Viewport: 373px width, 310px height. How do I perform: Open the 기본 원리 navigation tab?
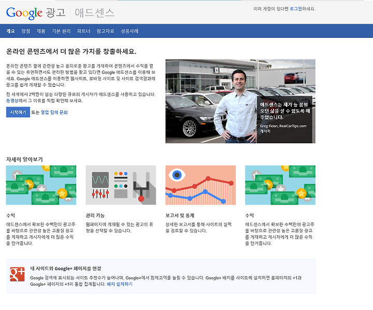(61, 31)
